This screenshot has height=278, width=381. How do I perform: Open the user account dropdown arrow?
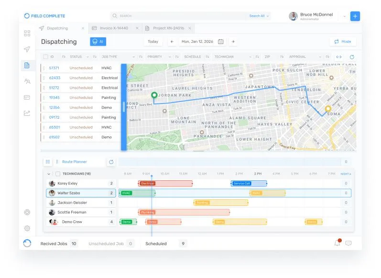click(x=344, y=17)
